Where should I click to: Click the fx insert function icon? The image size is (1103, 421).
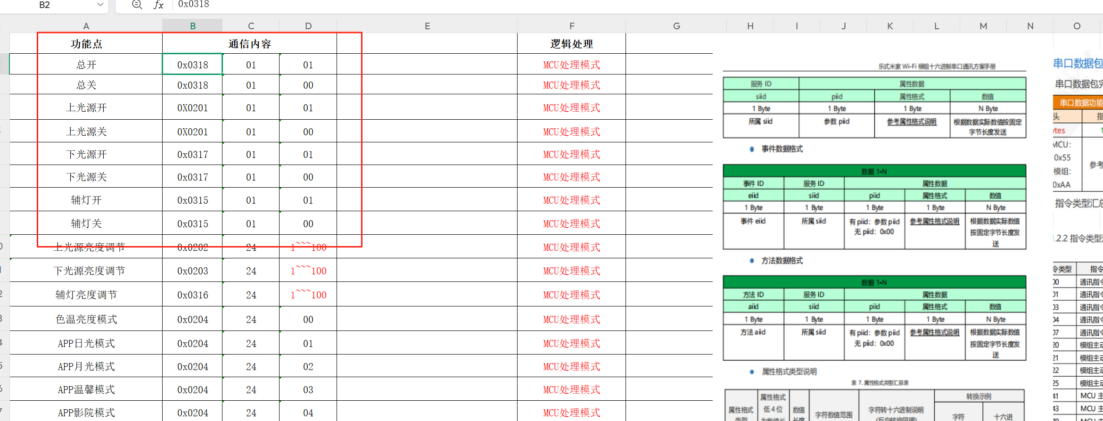[158, 5]
